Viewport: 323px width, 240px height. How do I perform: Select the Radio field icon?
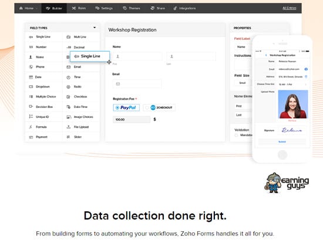click(x=68, y=87)
